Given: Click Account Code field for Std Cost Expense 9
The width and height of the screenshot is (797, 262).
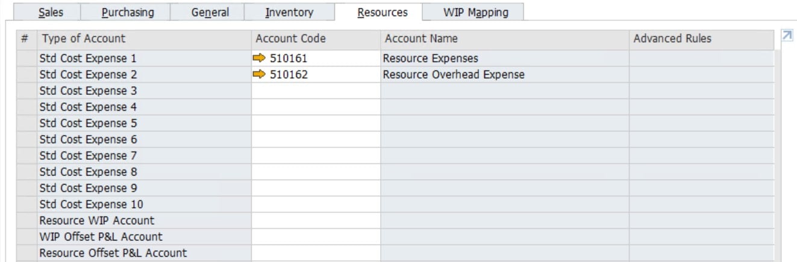Looking at the screenshot, I should 316,188.
